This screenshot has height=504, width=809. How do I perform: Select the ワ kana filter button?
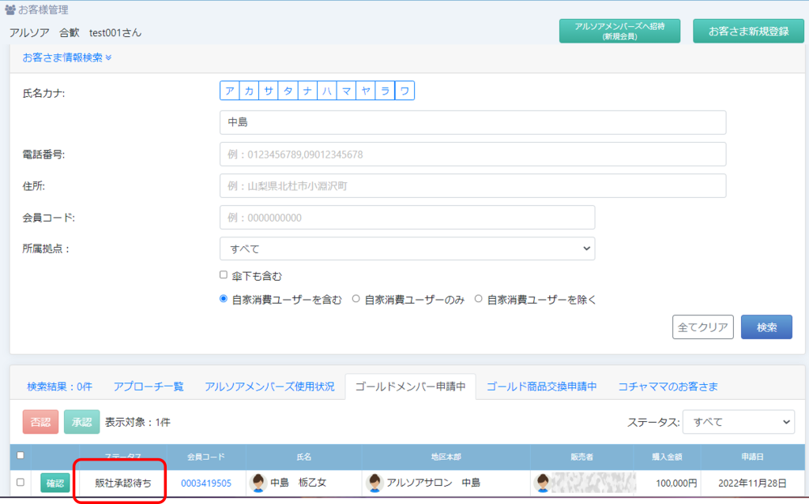tap(404, 91)
